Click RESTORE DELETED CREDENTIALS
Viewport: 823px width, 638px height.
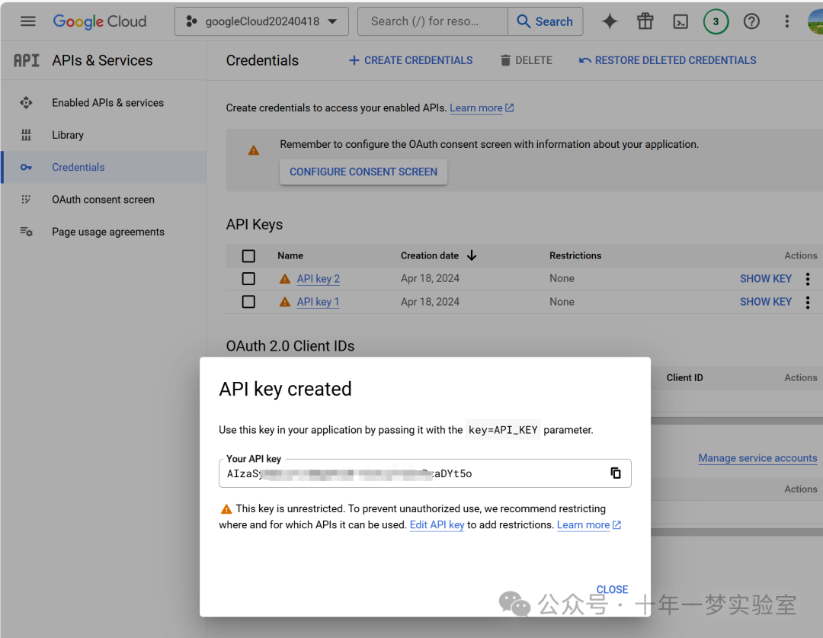coord(668,60)
